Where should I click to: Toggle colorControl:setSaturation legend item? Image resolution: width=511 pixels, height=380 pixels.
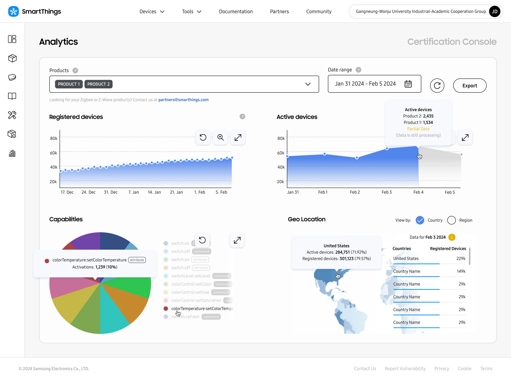click(x=198, y=301)
